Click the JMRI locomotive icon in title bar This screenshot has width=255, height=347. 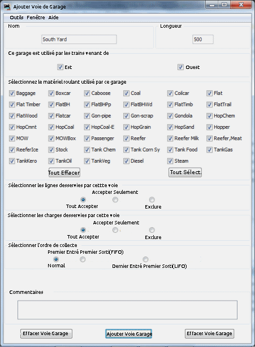tap(7, 7)
